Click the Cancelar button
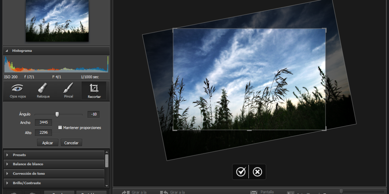The width and height of the screenshot is (389, 194). (71, 143)
